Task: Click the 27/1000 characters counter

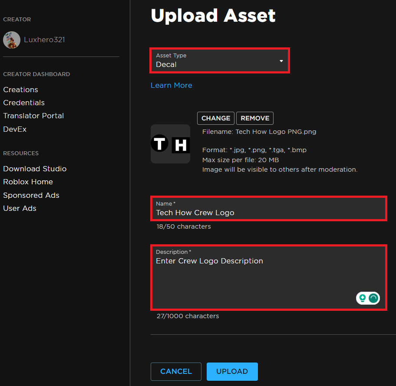Action: (188, 316)
